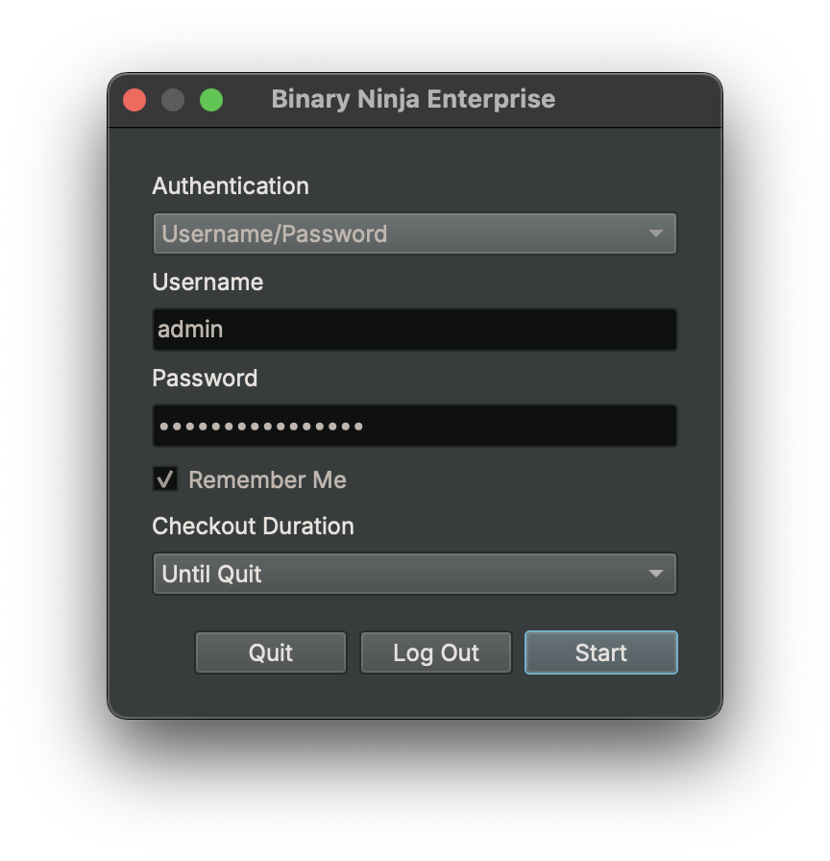
Task: Click the Remember Me label
Action: coord(267,480)
